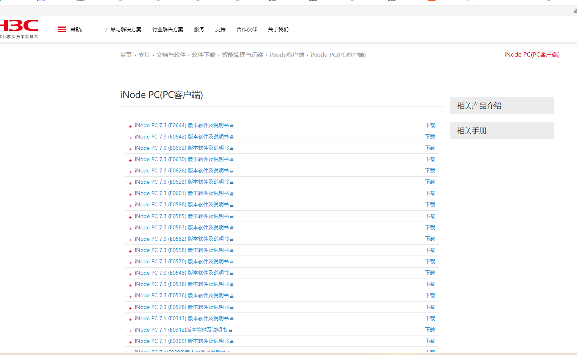Open the 产品与解决方案 menu
The height and width of the screenshot is (355, 577).
pyautogui.click(x=123, y=29)
